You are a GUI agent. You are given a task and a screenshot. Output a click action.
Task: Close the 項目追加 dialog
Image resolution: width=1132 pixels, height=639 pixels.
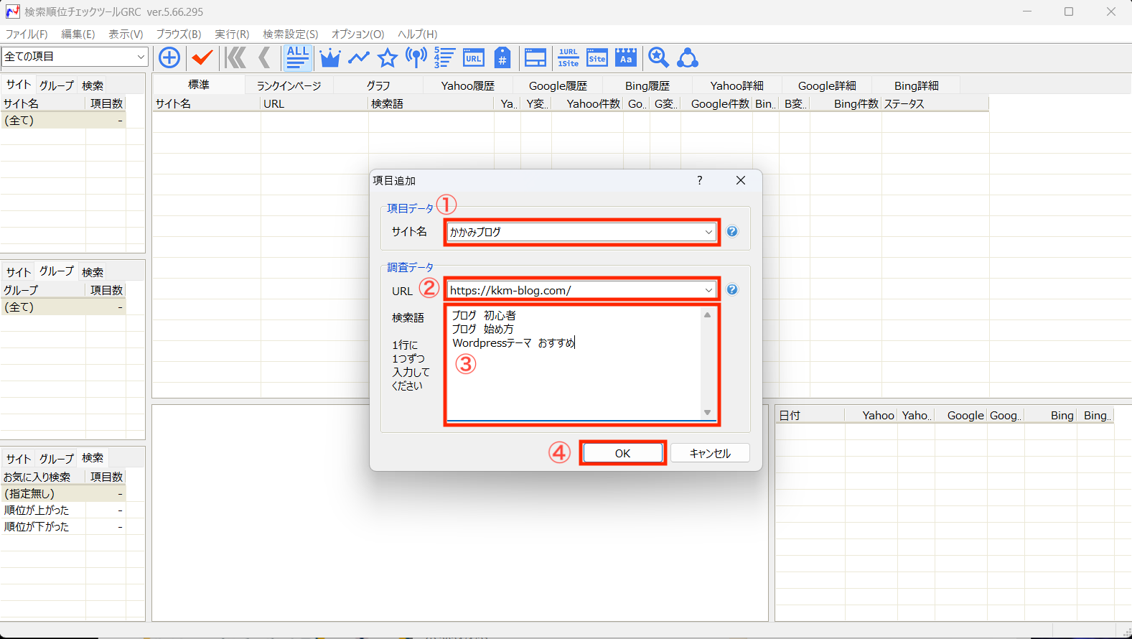click(741, 180)
